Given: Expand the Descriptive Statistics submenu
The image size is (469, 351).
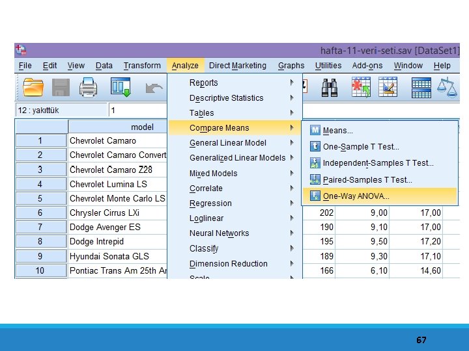Looking at the screenshot, I should pyautogui.click(x=234, y=98).
